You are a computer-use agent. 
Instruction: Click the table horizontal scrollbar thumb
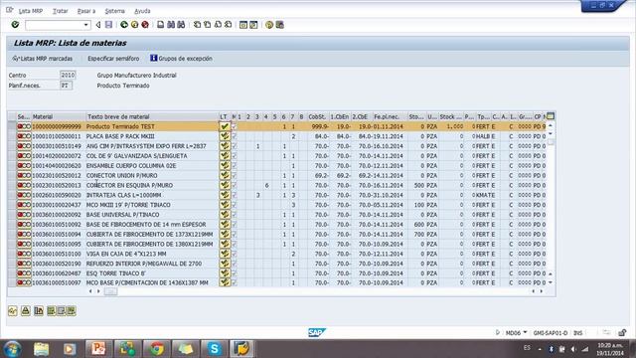tap(110, 291)
